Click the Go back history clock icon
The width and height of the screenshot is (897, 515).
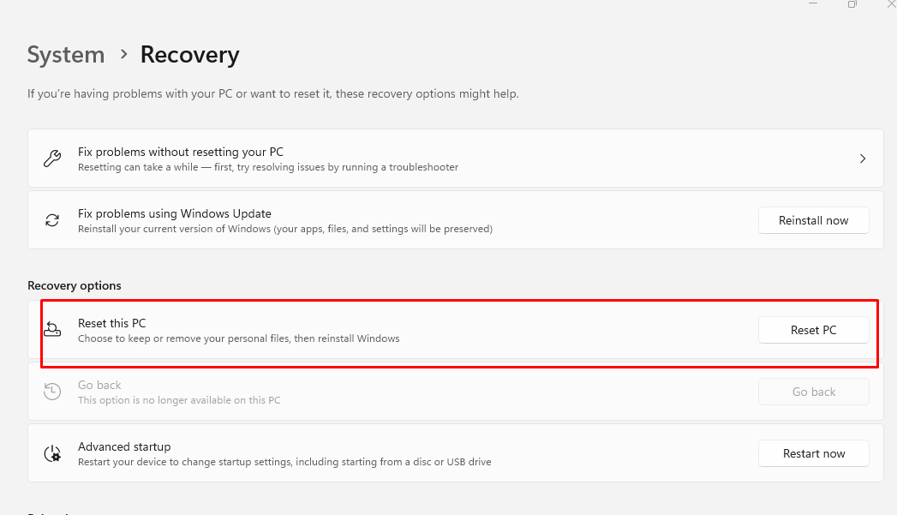click(52, 392)
